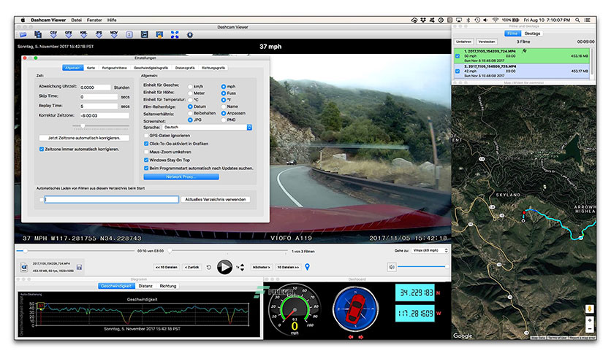The image size is (611, 353).
Task: Click the loop replay icon beside play
Action: pos(209,267)
